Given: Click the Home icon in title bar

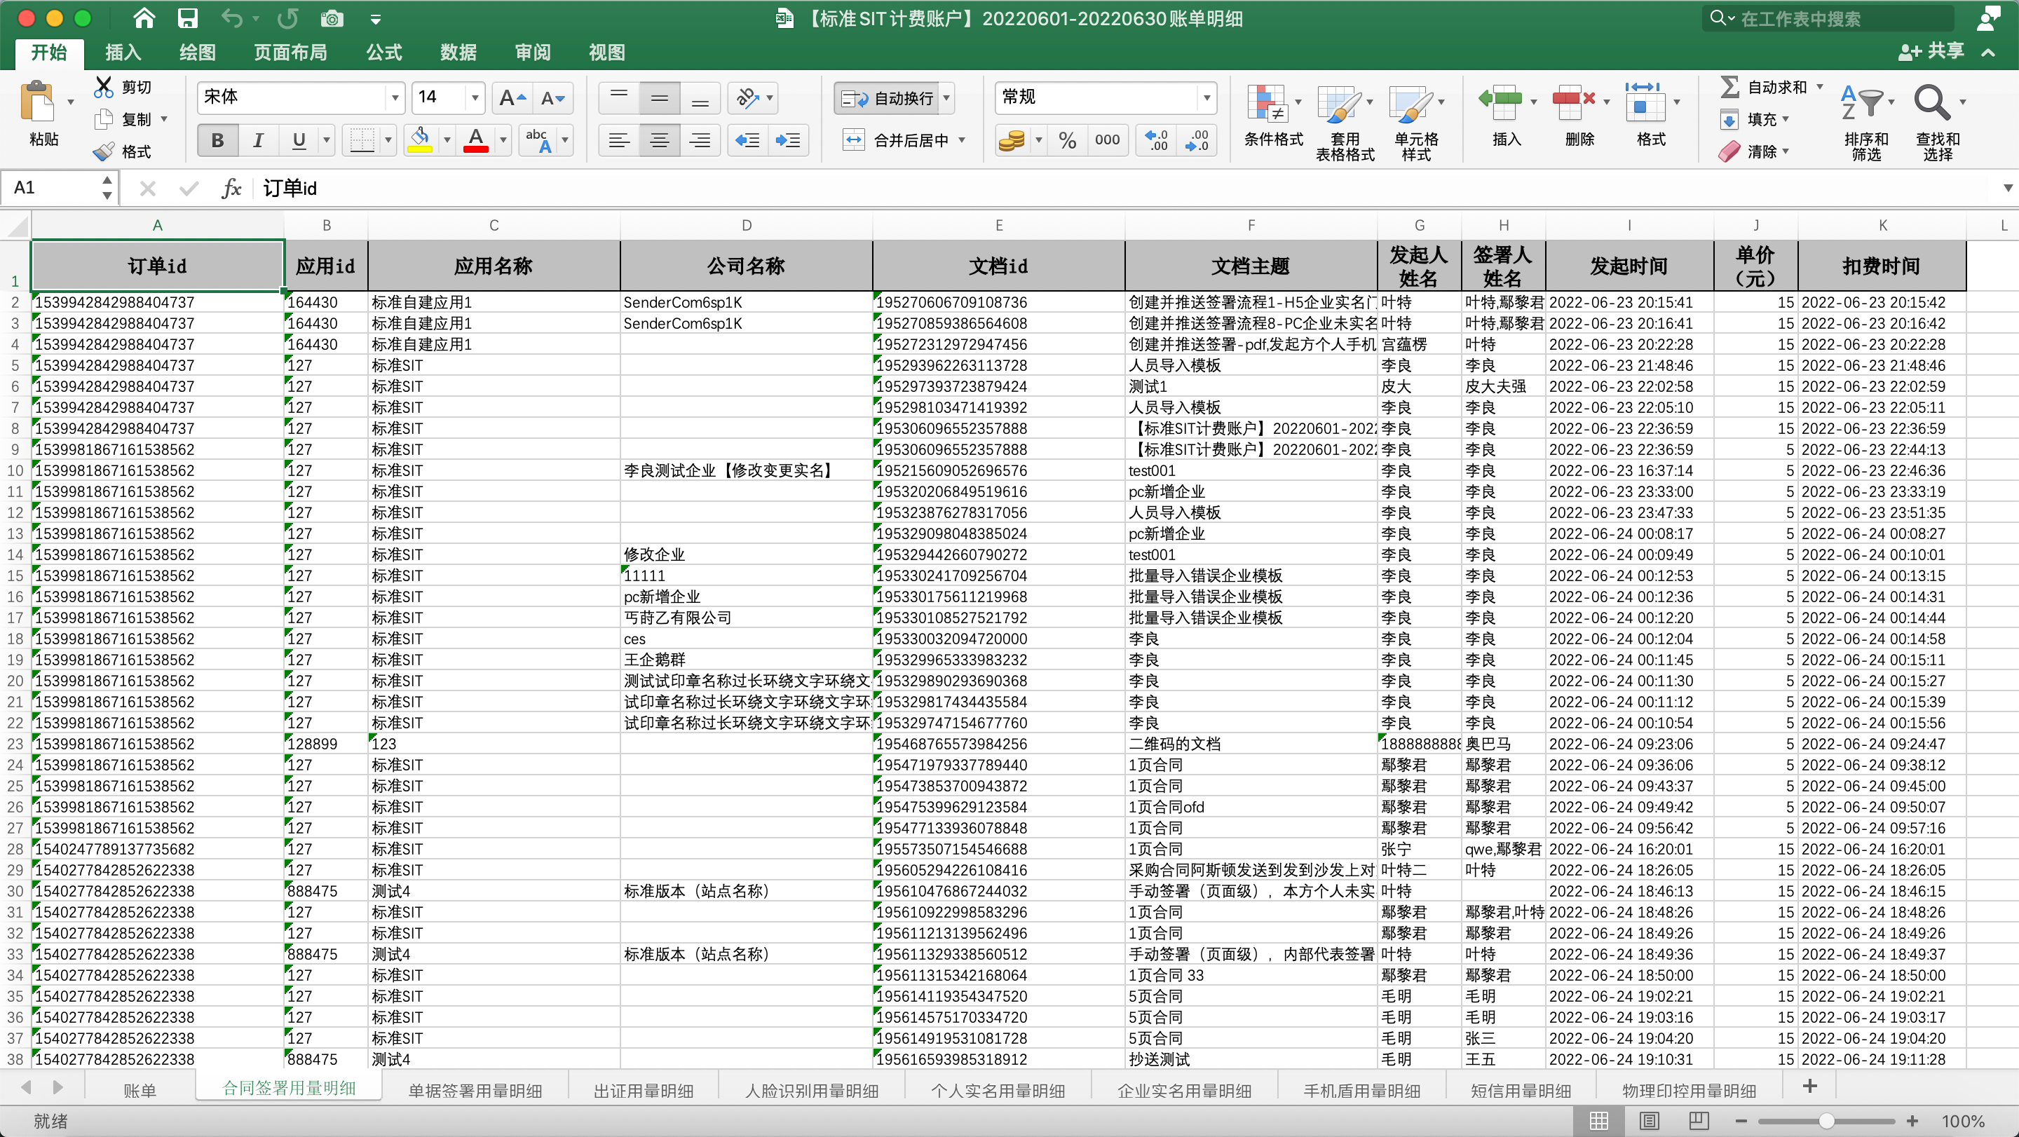Looking at the screenshot, I should click(144, 18).
